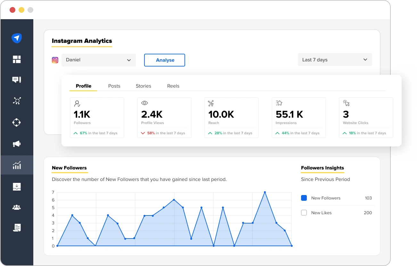Click the blue New Followers color swatch
Screen dimensions: 417x266
tap(304, 198)
